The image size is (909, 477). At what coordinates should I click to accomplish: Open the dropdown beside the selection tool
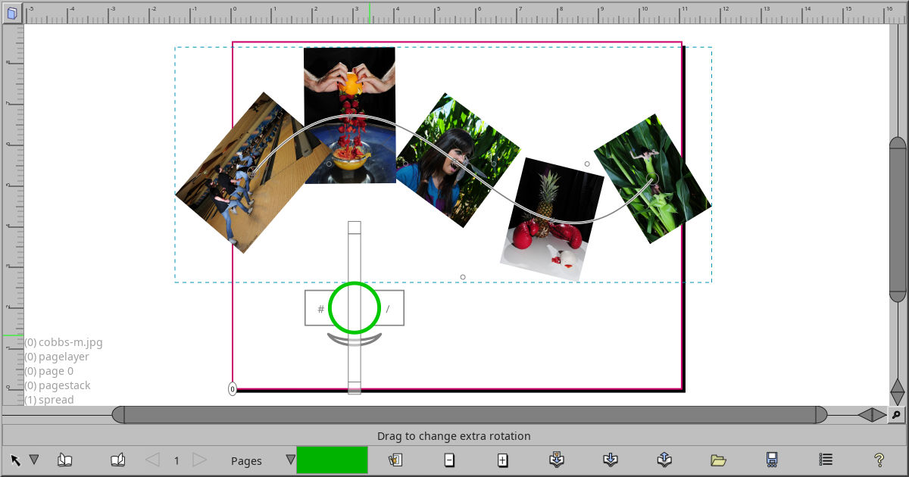point(34,459)
